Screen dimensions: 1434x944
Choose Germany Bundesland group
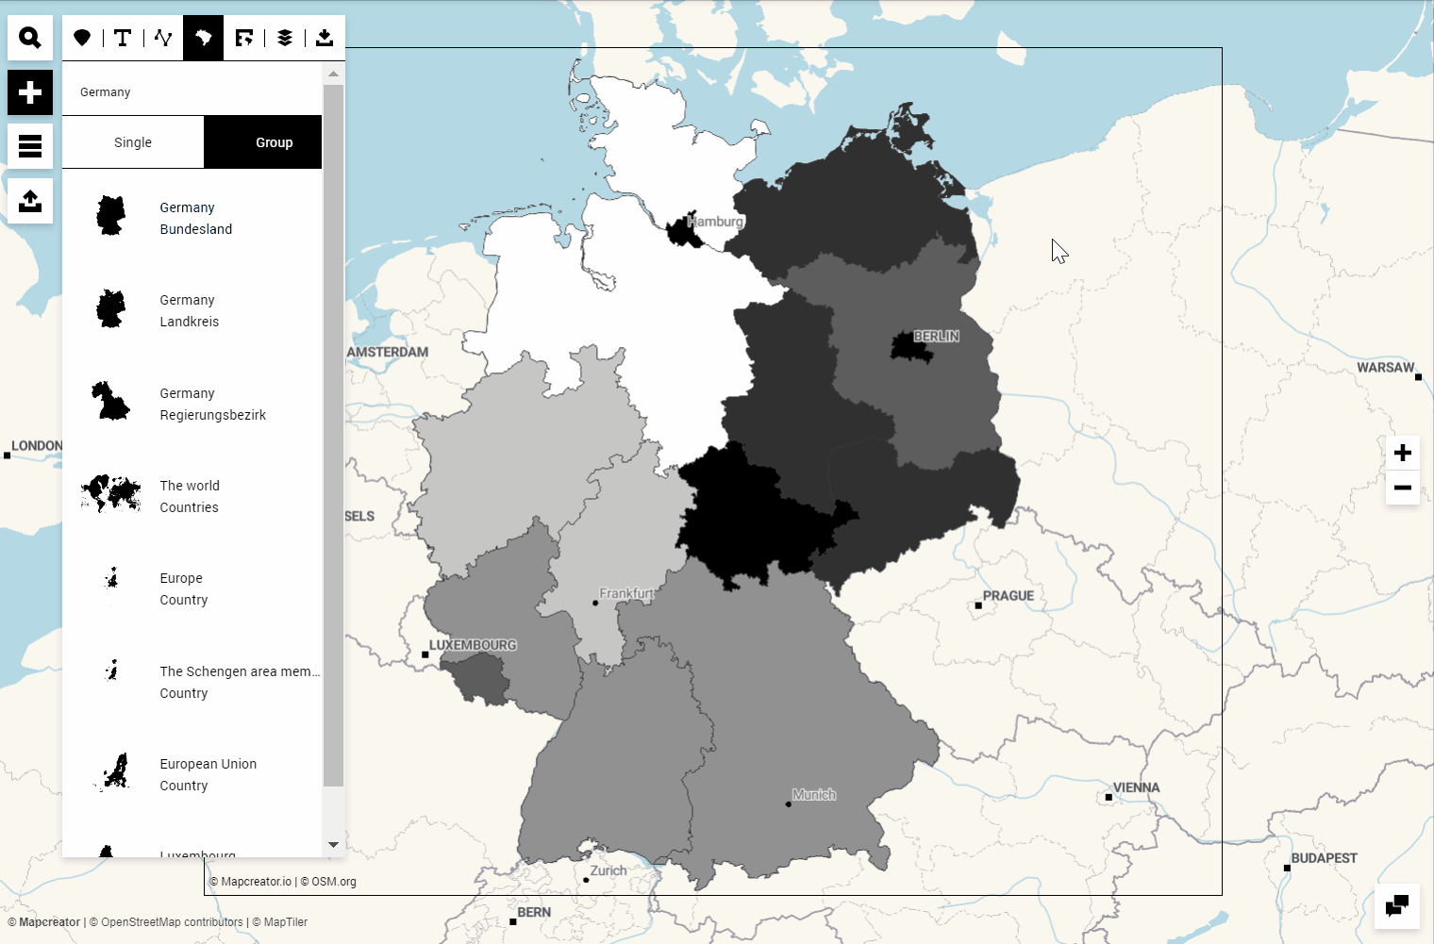point(192,218)
